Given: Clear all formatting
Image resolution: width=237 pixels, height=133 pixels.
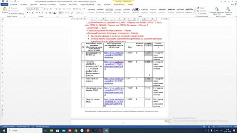Looking at the screenshot, I should click(x=56, y=9).
